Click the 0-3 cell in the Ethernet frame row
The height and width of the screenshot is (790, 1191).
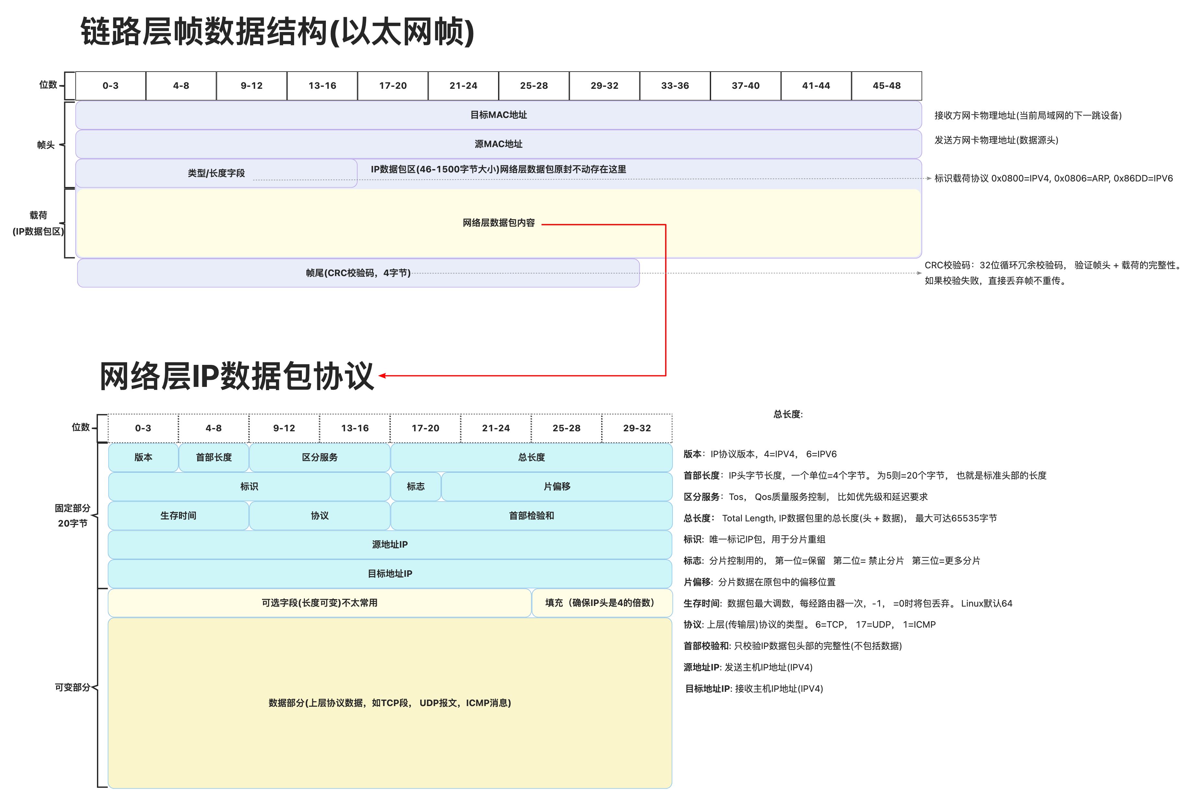(110, 86)
